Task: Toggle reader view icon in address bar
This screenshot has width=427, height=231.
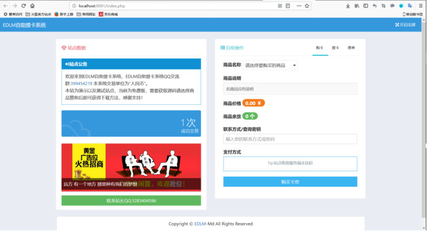Action: [288, 6]
